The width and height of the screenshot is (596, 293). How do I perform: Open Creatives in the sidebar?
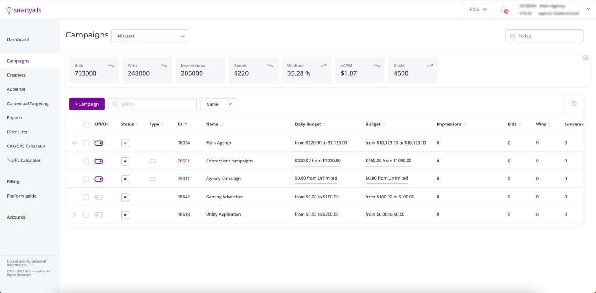pyautogui.click(x=16, y=75)
